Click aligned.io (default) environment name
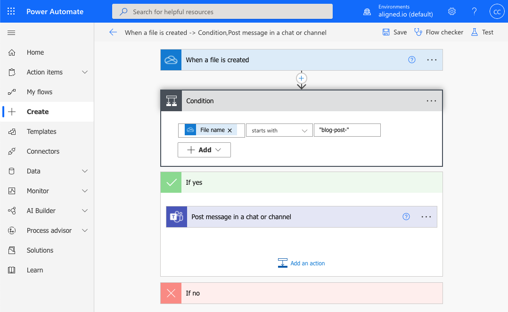Screen dimensions: 508x312 tap(406, 15)
